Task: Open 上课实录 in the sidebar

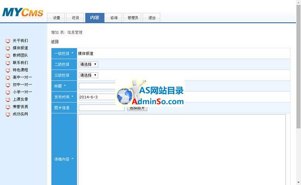Action: 20,99
